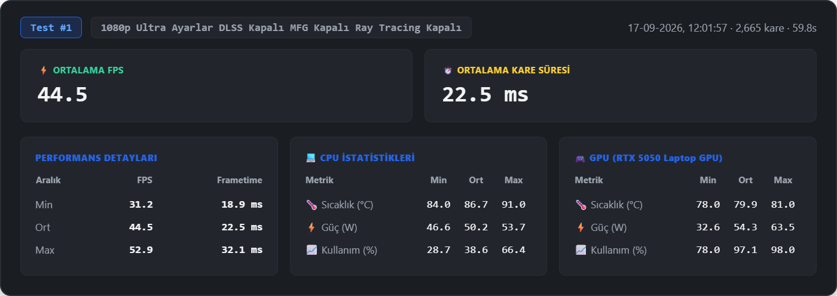Click the lightning icon in GPU Güç row
Screen dimensions: 837x296
[x=581, y=227]
